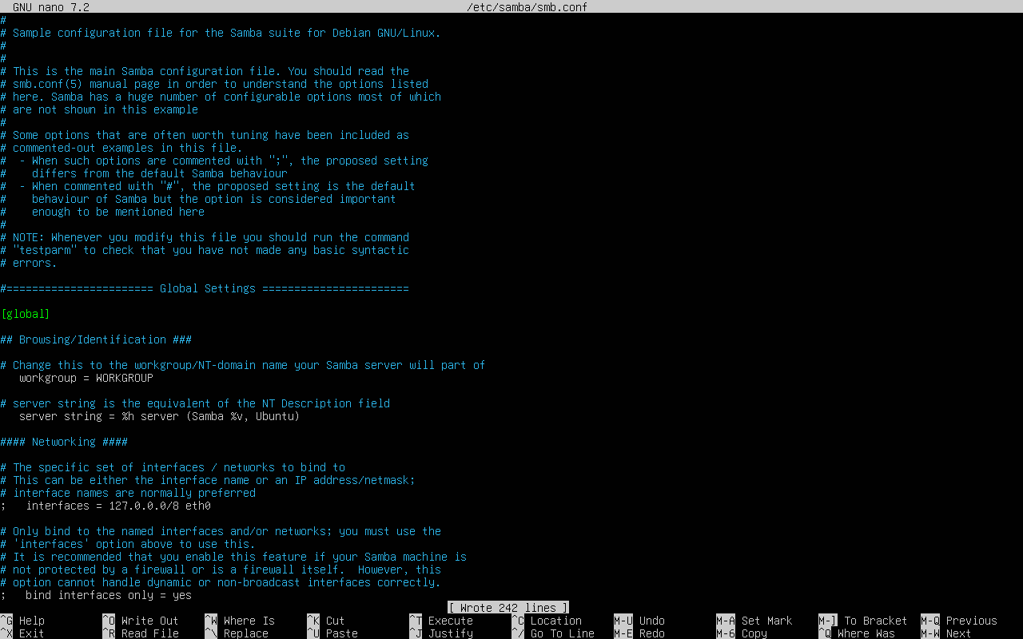The width and height of the screenshot is (1023, 639).
Task: Click the Paste shortcut in the footer
Action: coord(341,633)
